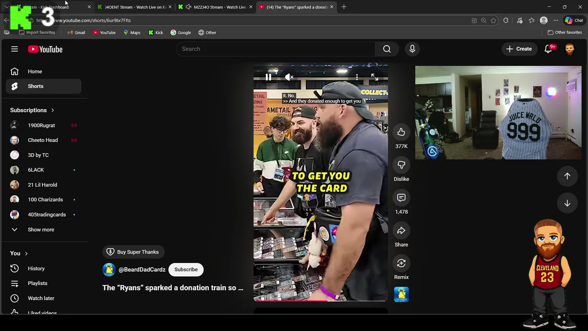This screenshot has height=331, width=588.
Task: Open the Short's sound thumbnail
Action: 401,294
